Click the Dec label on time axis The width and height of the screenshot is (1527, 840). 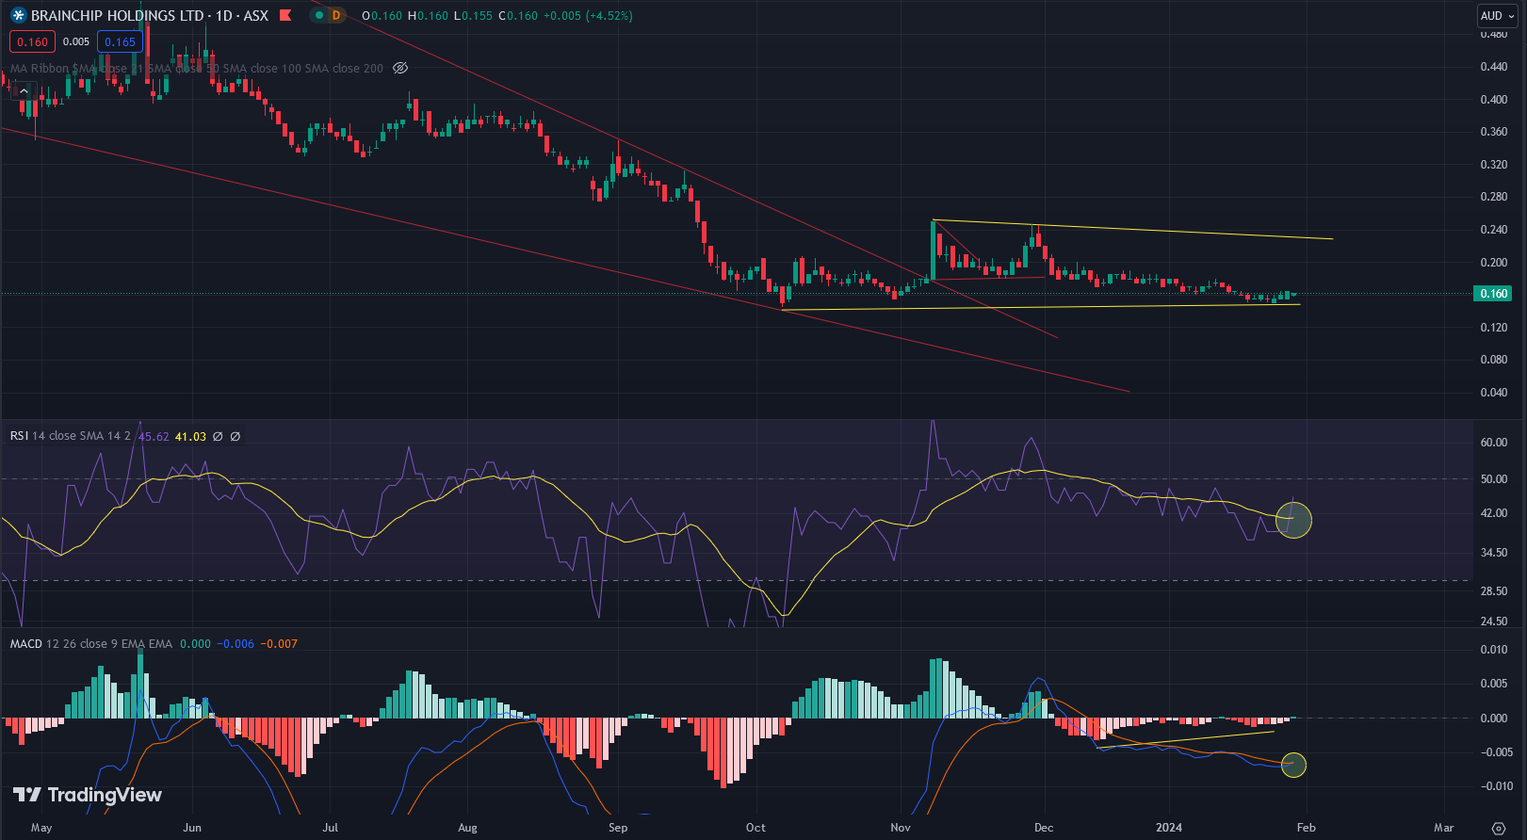(x=1044, y=828)
